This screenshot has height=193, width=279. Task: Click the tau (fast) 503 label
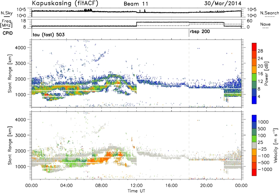click(48, 34)
